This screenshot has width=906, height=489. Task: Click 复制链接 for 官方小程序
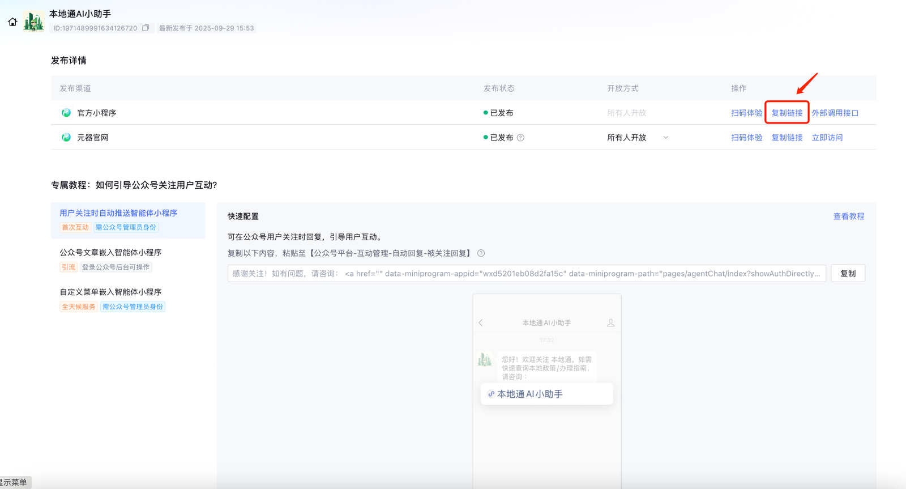(787, 113)
